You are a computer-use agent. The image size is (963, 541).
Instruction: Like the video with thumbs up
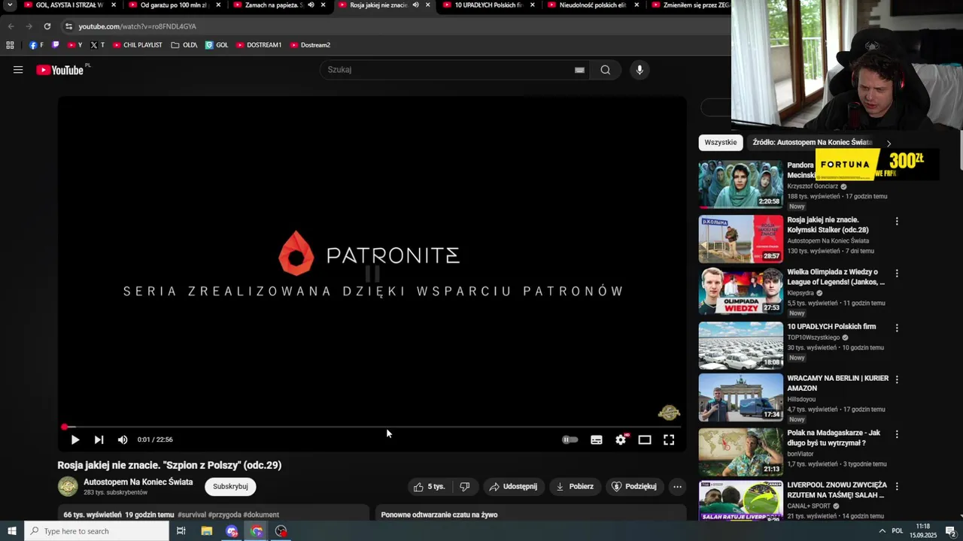tap(430, 487)
